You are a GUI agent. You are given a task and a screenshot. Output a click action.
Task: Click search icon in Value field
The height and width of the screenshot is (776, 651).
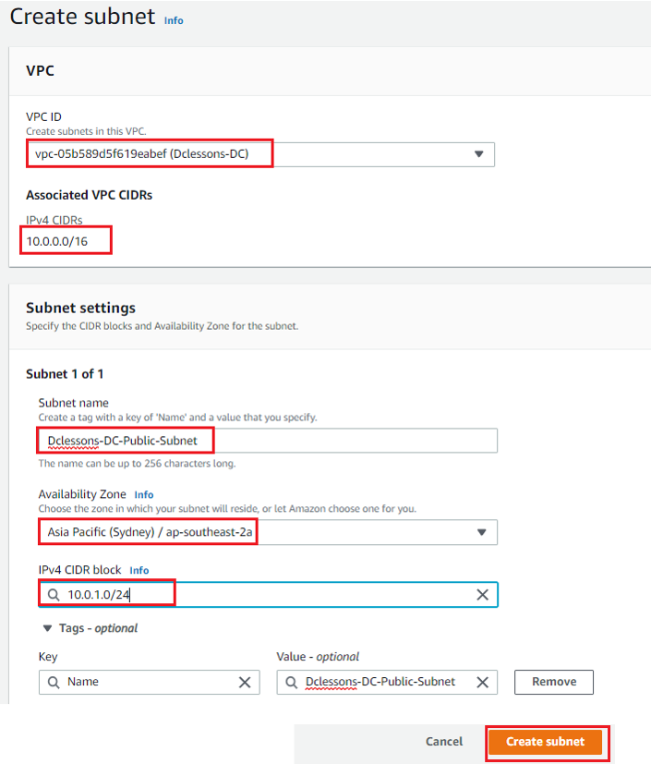[x=292, y=682]
